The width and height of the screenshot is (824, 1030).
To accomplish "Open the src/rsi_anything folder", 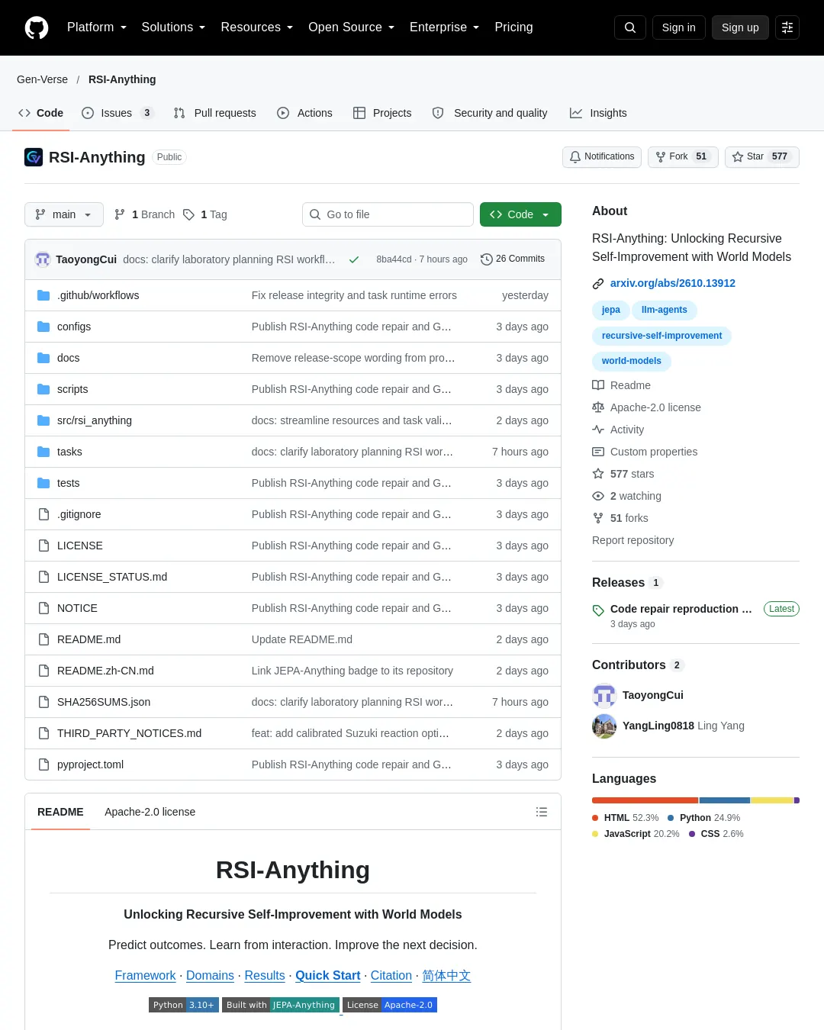I will 95,420.
